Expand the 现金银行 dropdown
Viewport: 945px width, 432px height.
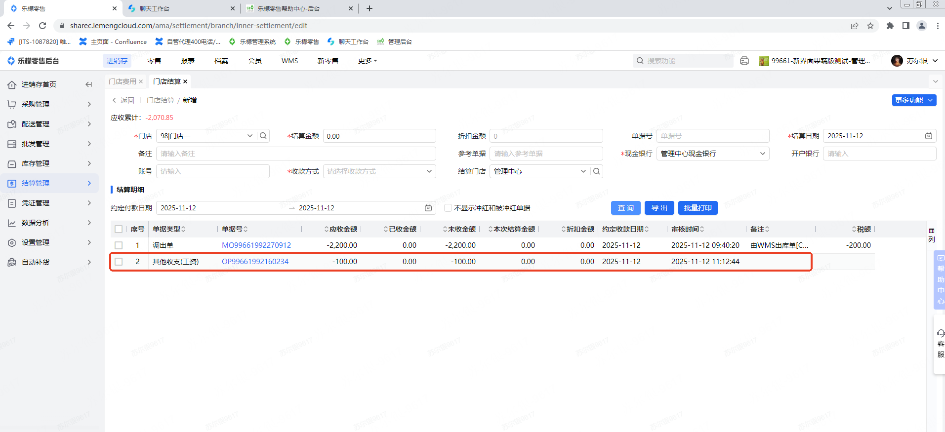tap(712, 154)
